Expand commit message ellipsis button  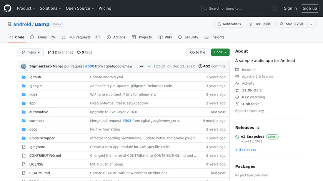pyautogui.click(x=141, y=66)
